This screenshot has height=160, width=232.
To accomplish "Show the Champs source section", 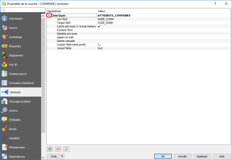I will [21, 74].
